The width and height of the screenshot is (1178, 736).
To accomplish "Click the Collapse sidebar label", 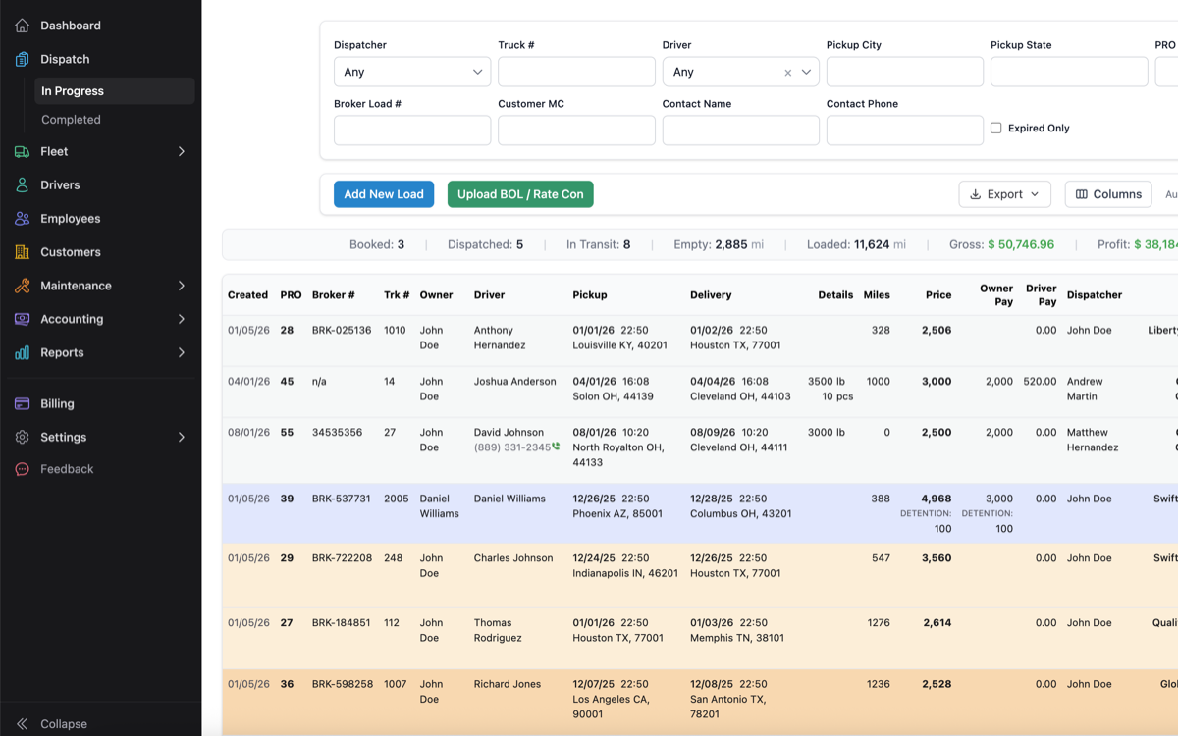I will click(64, 724).
